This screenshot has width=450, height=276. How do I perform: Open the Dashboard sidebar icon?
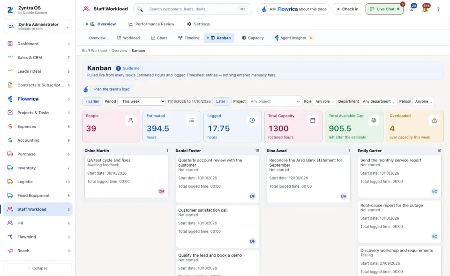click(x=10, y=44)
